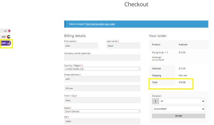This screenshot has width=214, height=125.
Task: Click the US flag icon
Action: click(x=9, y=43)
